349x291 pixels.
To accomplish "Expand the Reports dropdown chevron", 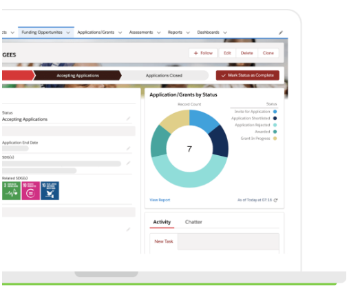I will pos(188,32).
